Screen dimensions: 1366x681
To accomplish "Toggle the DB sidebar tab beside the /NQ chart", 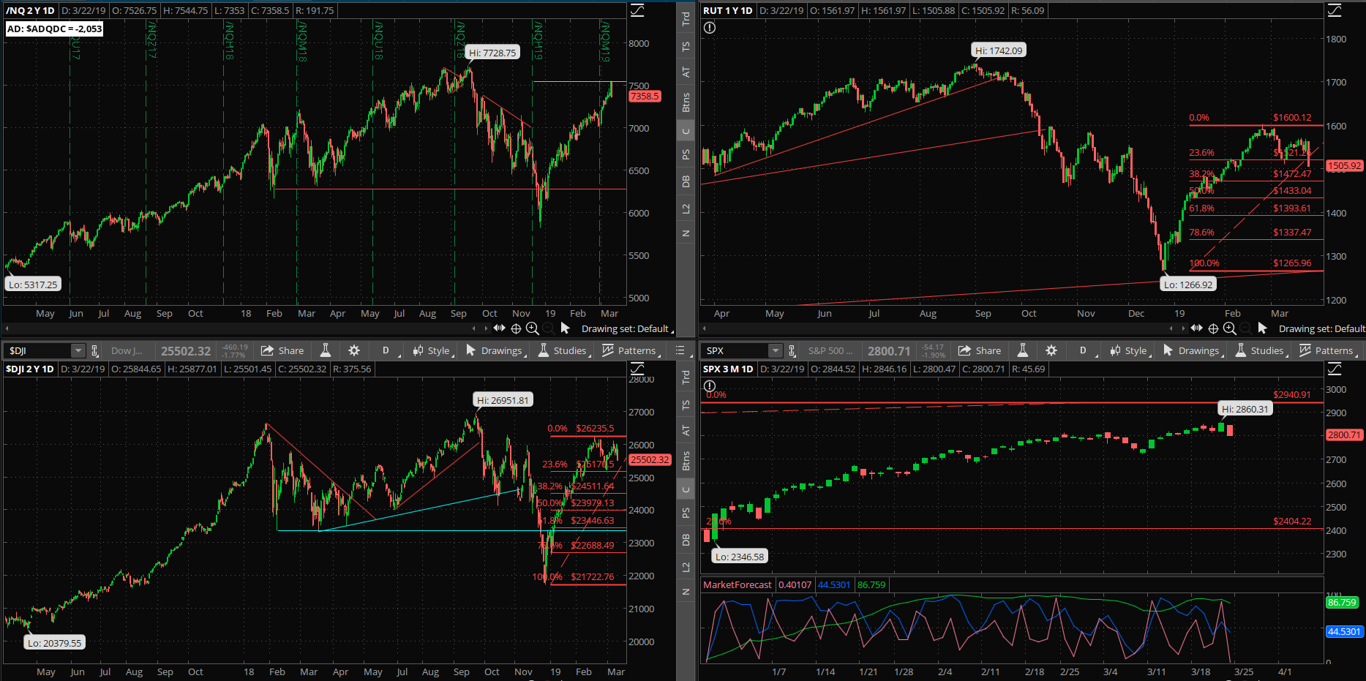I will (686, 182).
